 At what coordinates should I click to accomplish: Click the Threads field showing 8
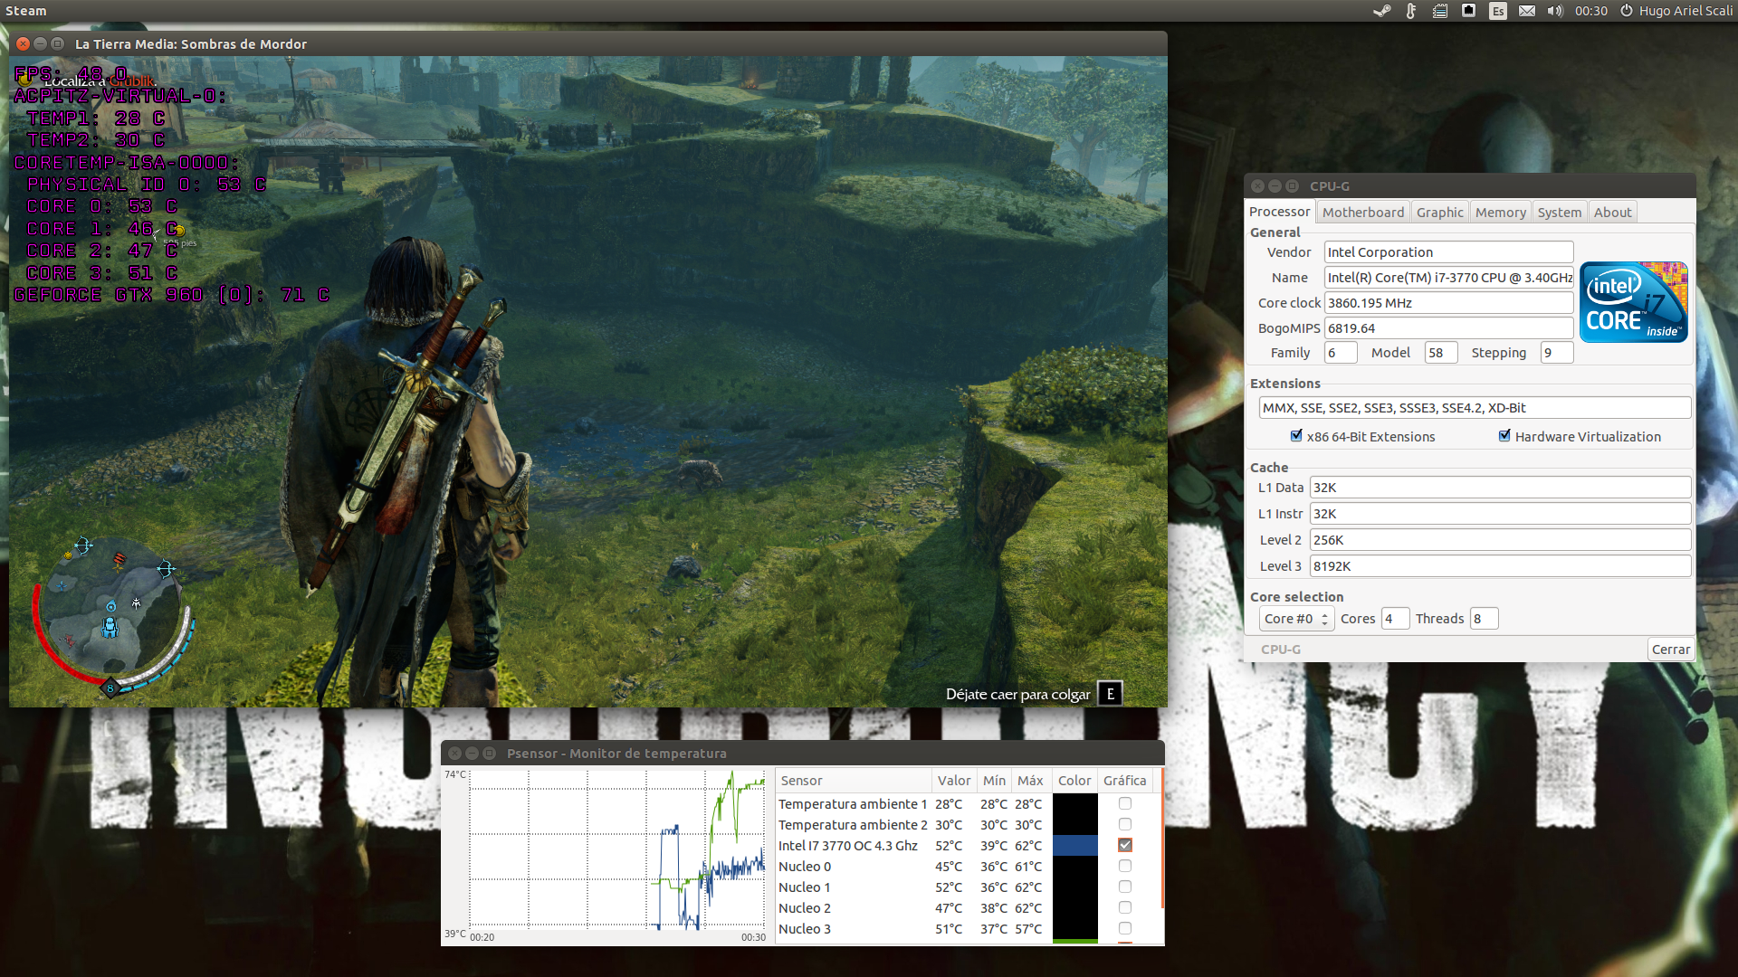coord(1484,619)
